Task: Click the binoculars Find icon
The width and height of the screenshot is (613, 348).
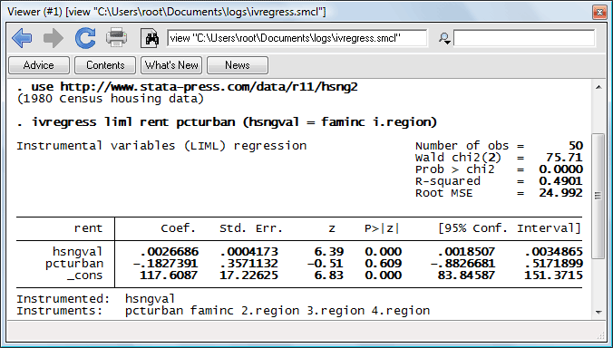Action: (150, 38)
